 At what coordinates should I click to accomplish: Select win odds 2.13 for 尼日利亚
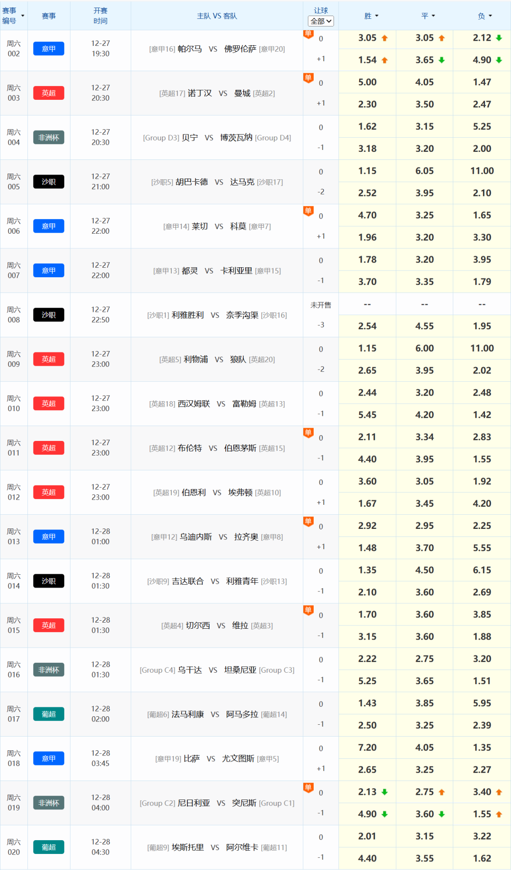coord(367,792)
